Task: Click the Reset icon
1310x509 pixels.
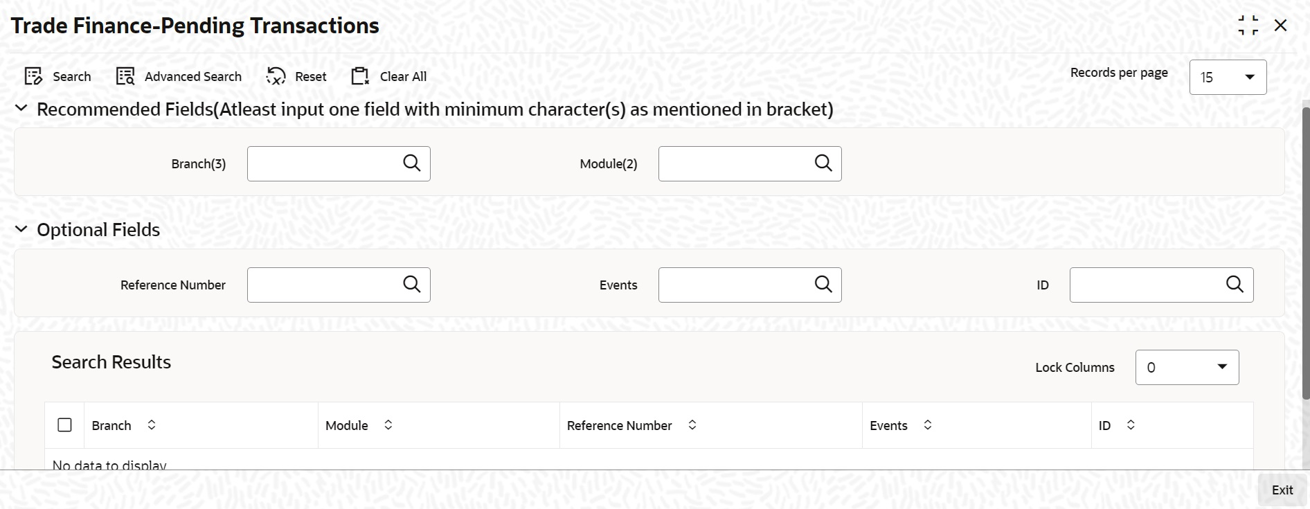Action: coord(276,76)
